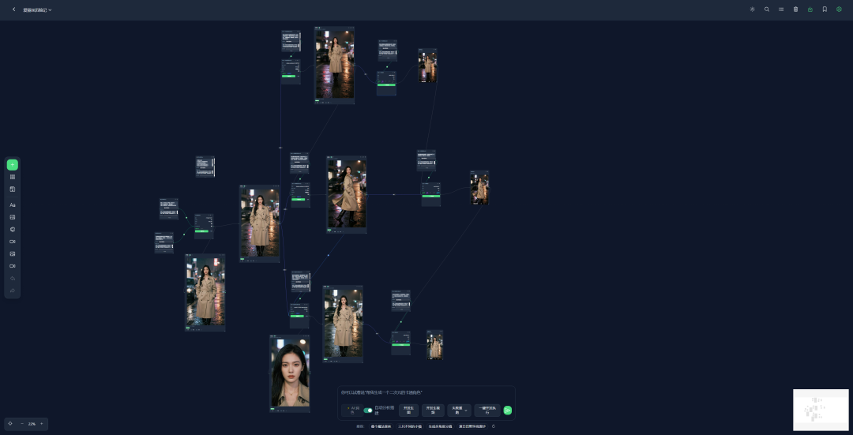This screenshot has width=853, height=435.
Task: Click the 3D cube icon in left toolbar
Action: click(13, 230)
